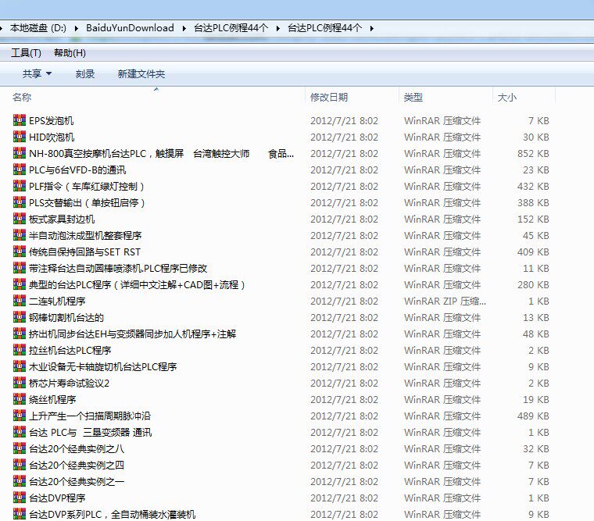Viewport: 594px width, 521px height.
Task: Click the last 台达PLC例程44个 breadcrumb
Action: (x=324, y=28)
